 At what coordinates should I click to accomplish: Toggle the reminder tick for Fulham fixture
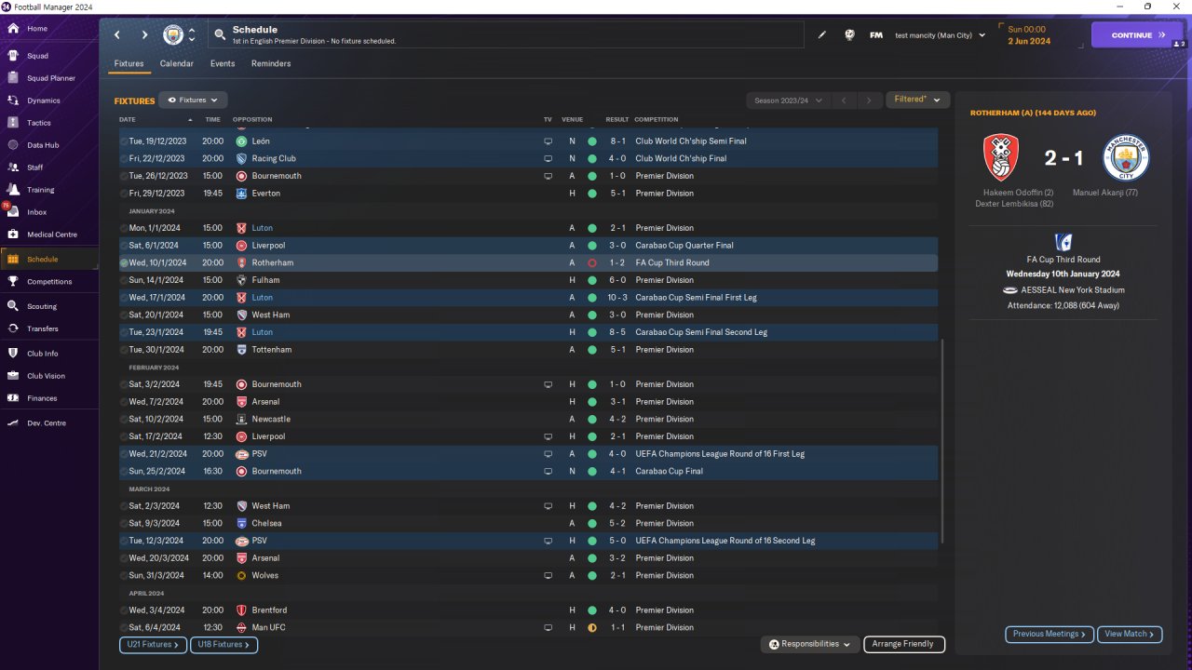[125, 280]
